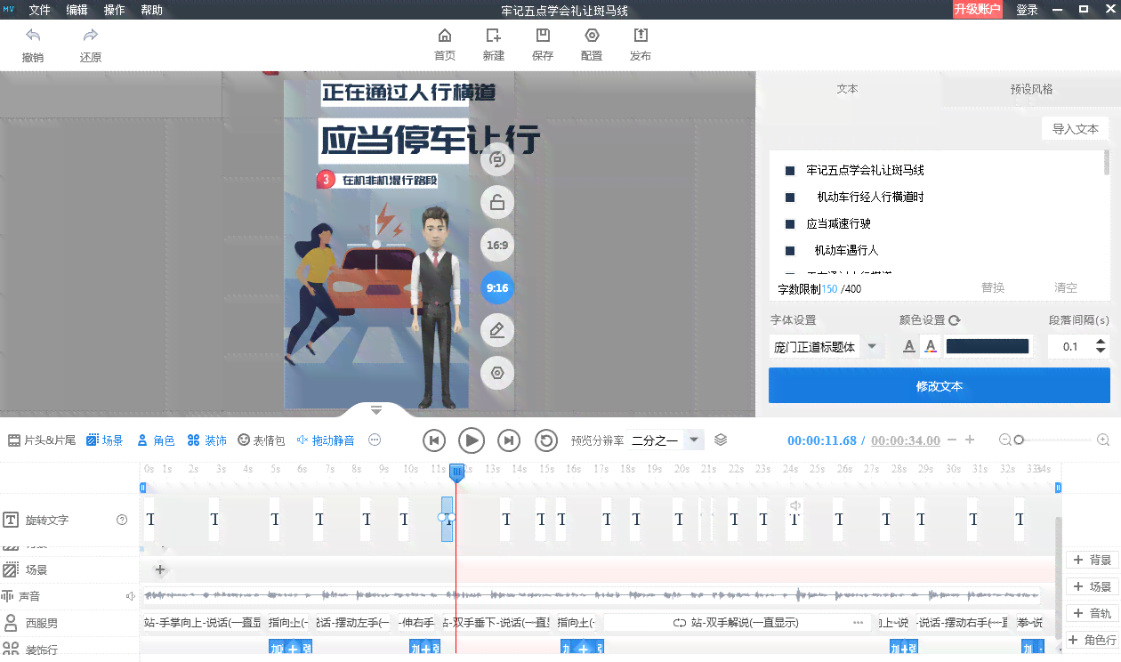The width and height of the screenshot is (1121, 662).
Task: Click the 还原 redo arrow icon
Action: tap(90, 36)
